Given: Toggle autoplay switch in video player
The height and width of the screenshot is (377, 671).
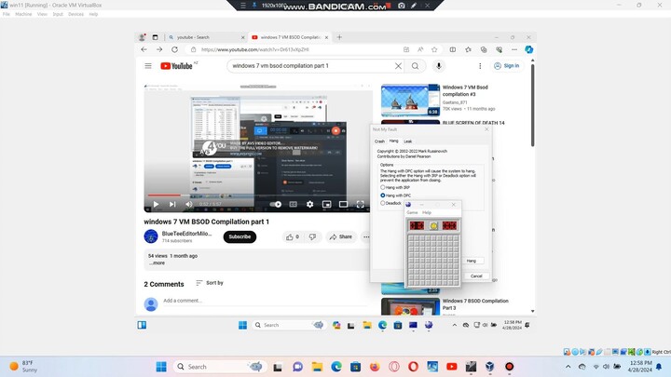Looking at the screenshot, I should (276, 204).
